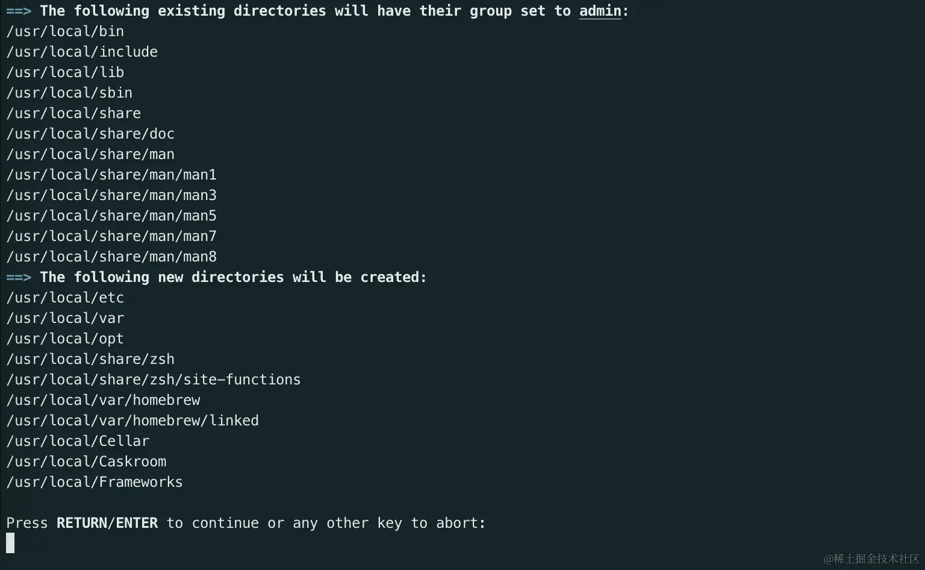Click the terminal cursor block
925x570 pixels.
pos(10,543)
